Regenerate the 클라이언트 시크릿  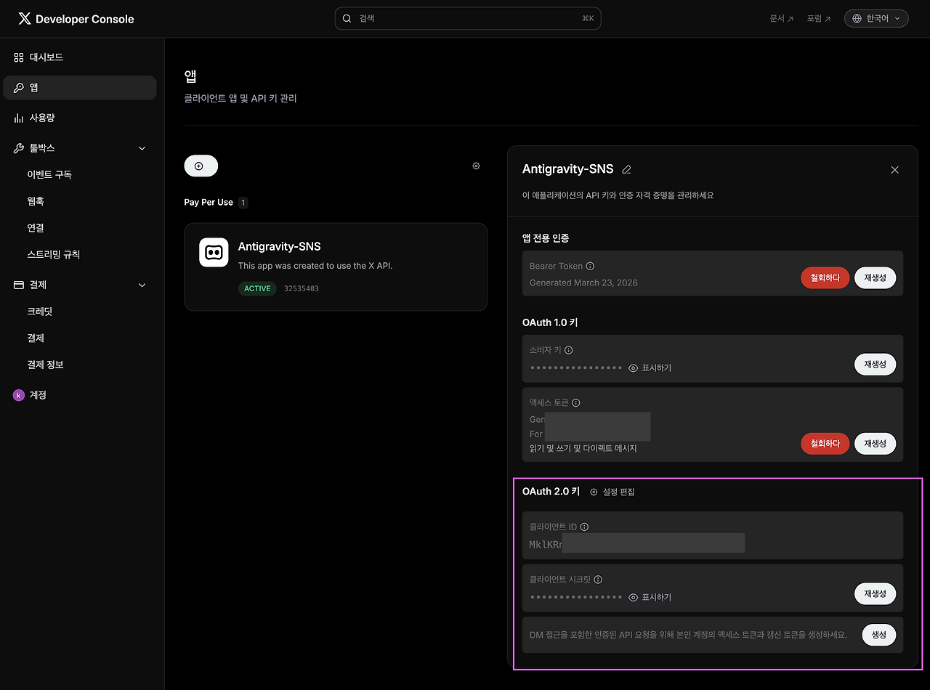pyautogui.click(x=875, y=593)
